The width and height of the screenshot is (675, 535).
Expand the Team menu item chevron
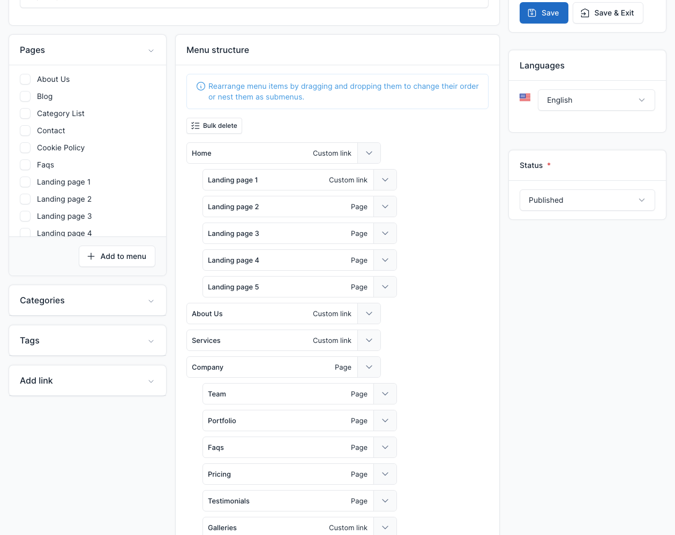click(x=385, y=394)
